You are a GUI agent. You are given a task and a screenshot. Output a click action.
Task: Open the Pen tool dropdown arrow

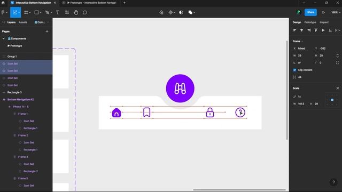51,13
